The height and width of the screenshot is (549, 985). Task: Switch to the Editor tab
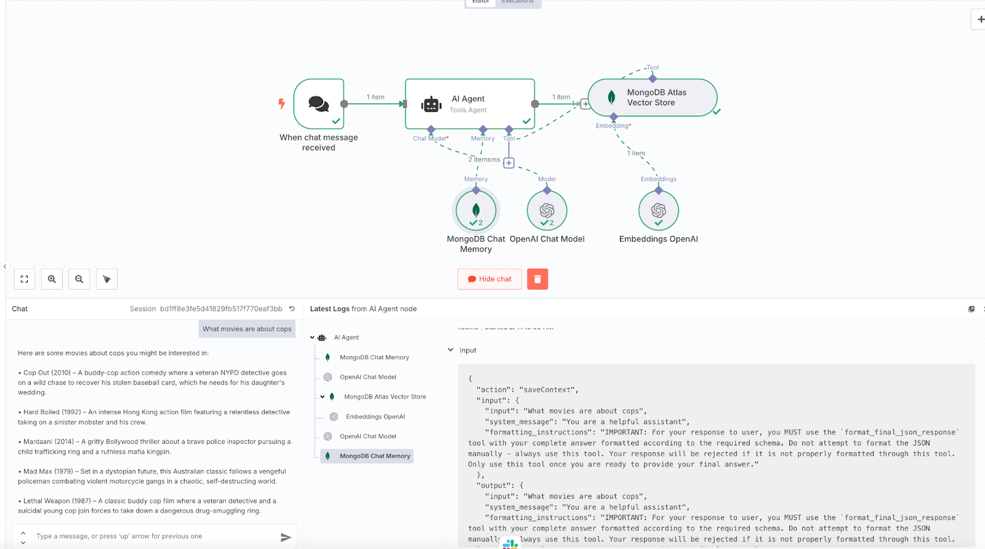tap(481, 2)
